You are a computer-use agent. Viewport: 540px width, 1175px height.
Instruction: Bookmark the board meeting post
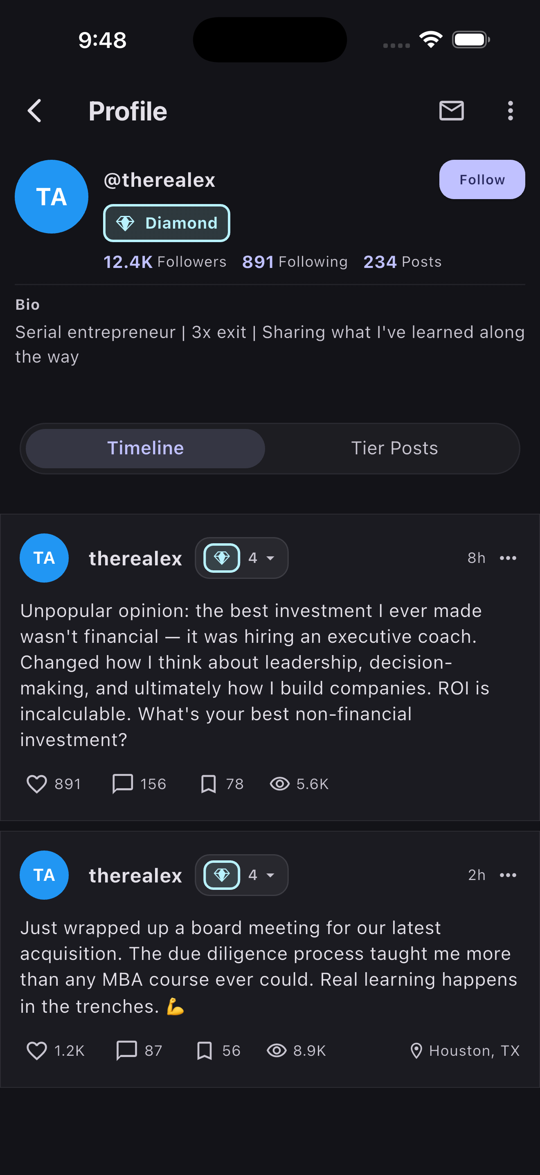pos(205,1050)
